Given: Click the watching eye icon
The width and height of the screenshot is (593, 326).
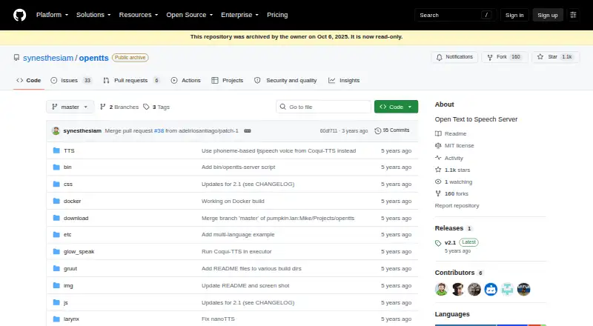Looking at the screenshot, I should pos(438,182).
